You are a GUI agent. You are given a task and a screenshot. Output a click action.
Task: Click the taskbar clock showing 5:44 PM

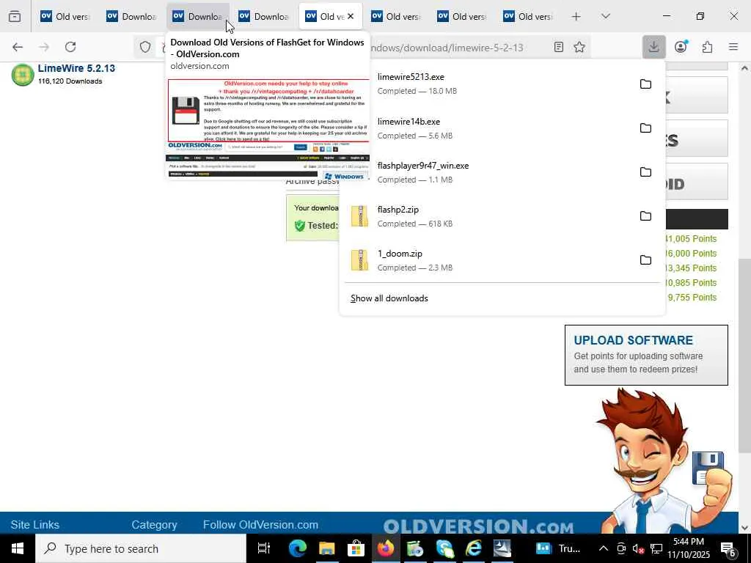[688, 548]
